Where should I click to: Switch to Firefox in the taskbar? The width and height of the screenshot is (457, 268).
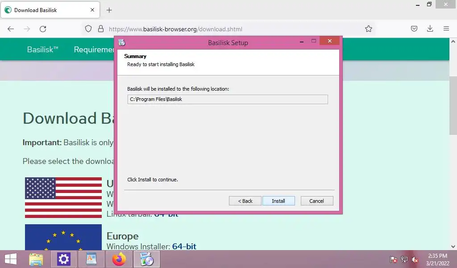(119, 259)
